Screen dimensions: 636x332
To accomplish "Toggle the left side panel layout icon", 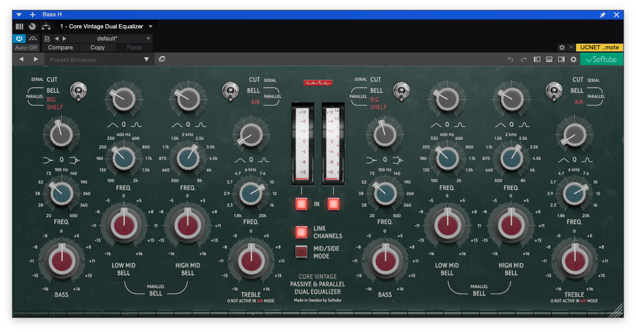I will pyautogui.click(x=537, y=59).
